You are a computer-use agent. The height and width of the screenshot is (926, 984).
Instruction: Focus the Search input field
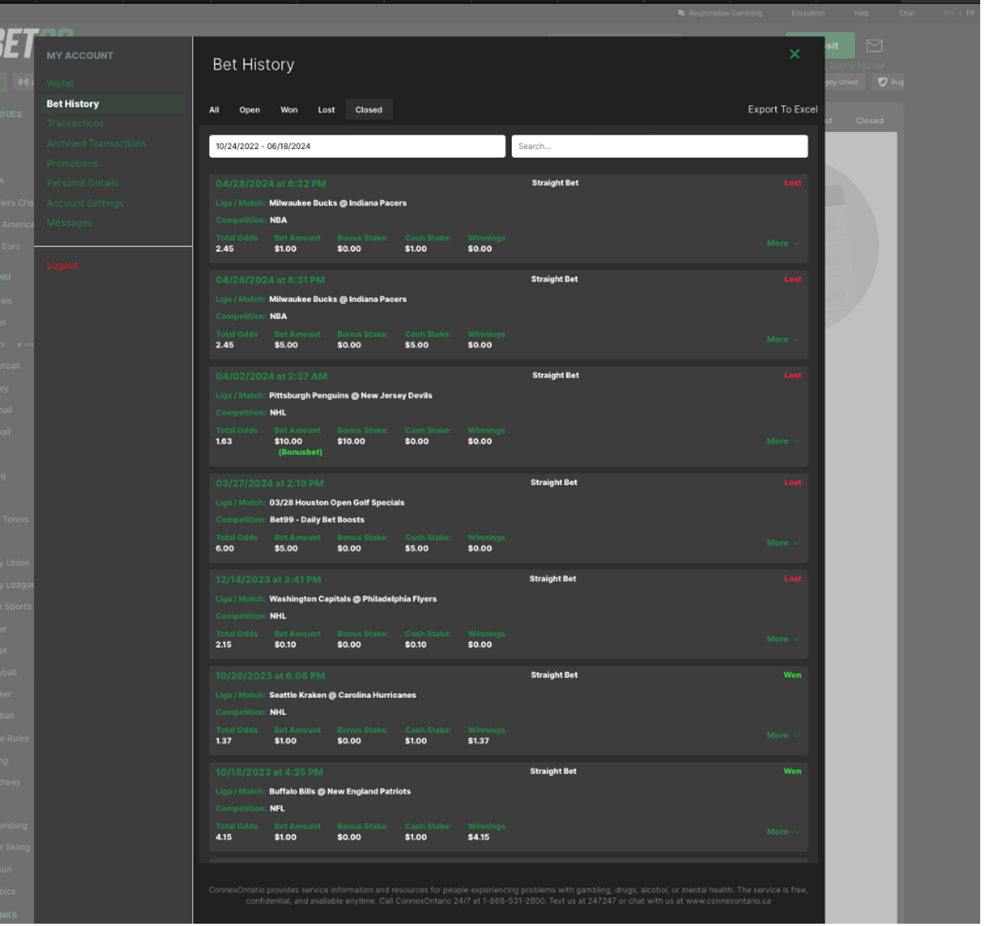(x=662, y=147)
